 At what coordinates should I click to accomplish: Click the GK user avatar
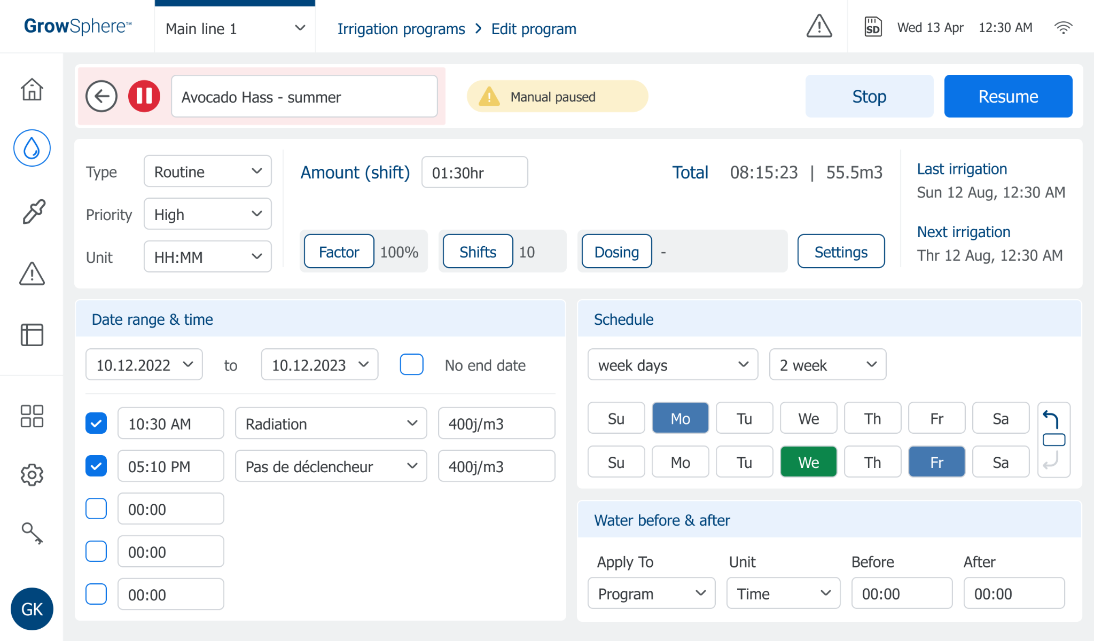pyautogui.click(x=32, y=609)
